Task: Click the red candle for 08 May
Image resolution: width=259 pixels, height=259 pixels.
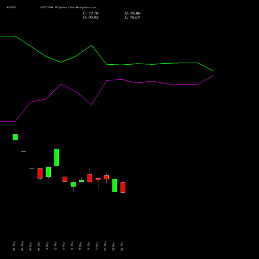Action: (x=40, y=174)
